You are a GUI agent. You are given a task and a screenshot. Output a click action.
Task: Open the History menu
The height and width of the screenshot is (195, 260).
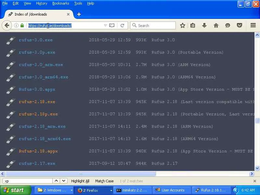tap(42, 3)
